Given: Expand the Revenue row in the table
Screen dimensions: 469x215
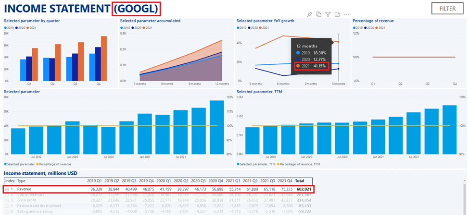Looking at the screenshot, I should pos(7,190).
